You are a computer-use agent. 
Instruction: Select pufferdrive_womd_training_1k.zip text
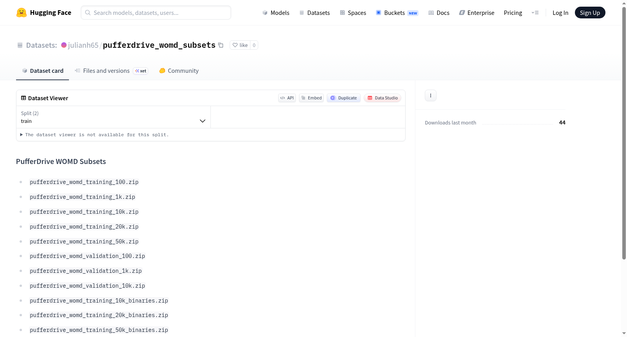coord(82,197)
